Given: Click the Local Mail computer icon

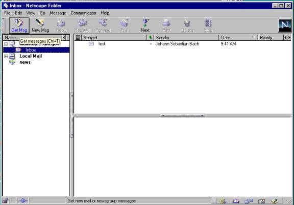Looking at the screenshot, I should coord(12,56).
